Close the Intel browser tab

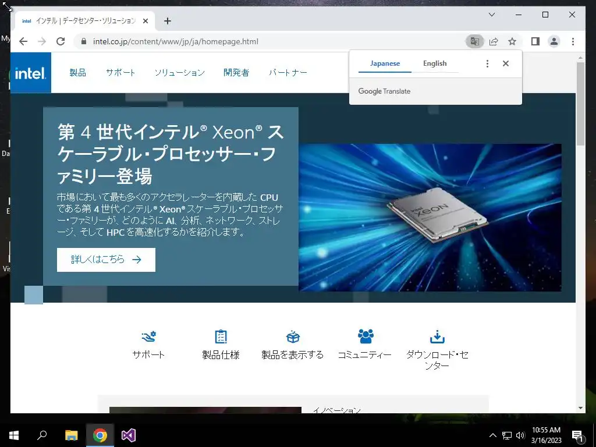click(145, 21)
